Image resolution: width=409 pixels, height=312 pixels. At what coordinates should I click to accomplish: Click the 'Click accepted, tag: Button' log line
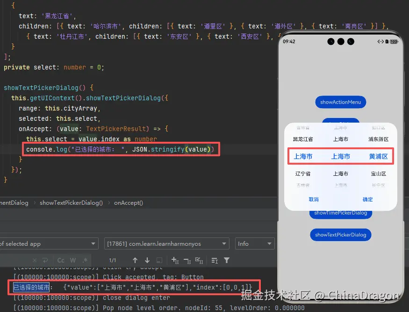pyautogui.click(x=108, y=277)
